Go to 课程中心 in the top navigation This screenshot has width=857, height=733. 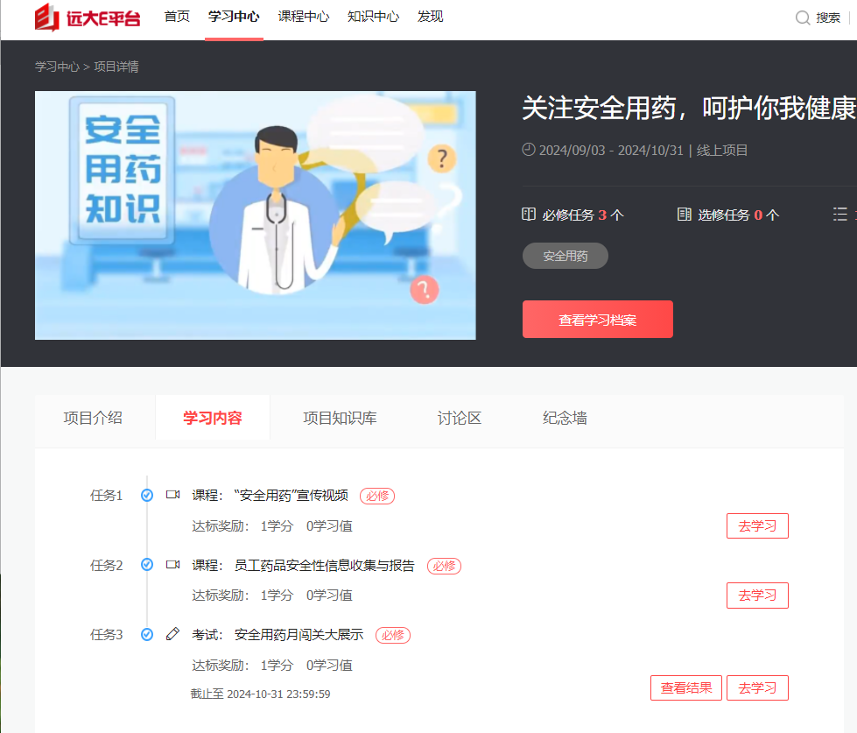tap(304, 17)
